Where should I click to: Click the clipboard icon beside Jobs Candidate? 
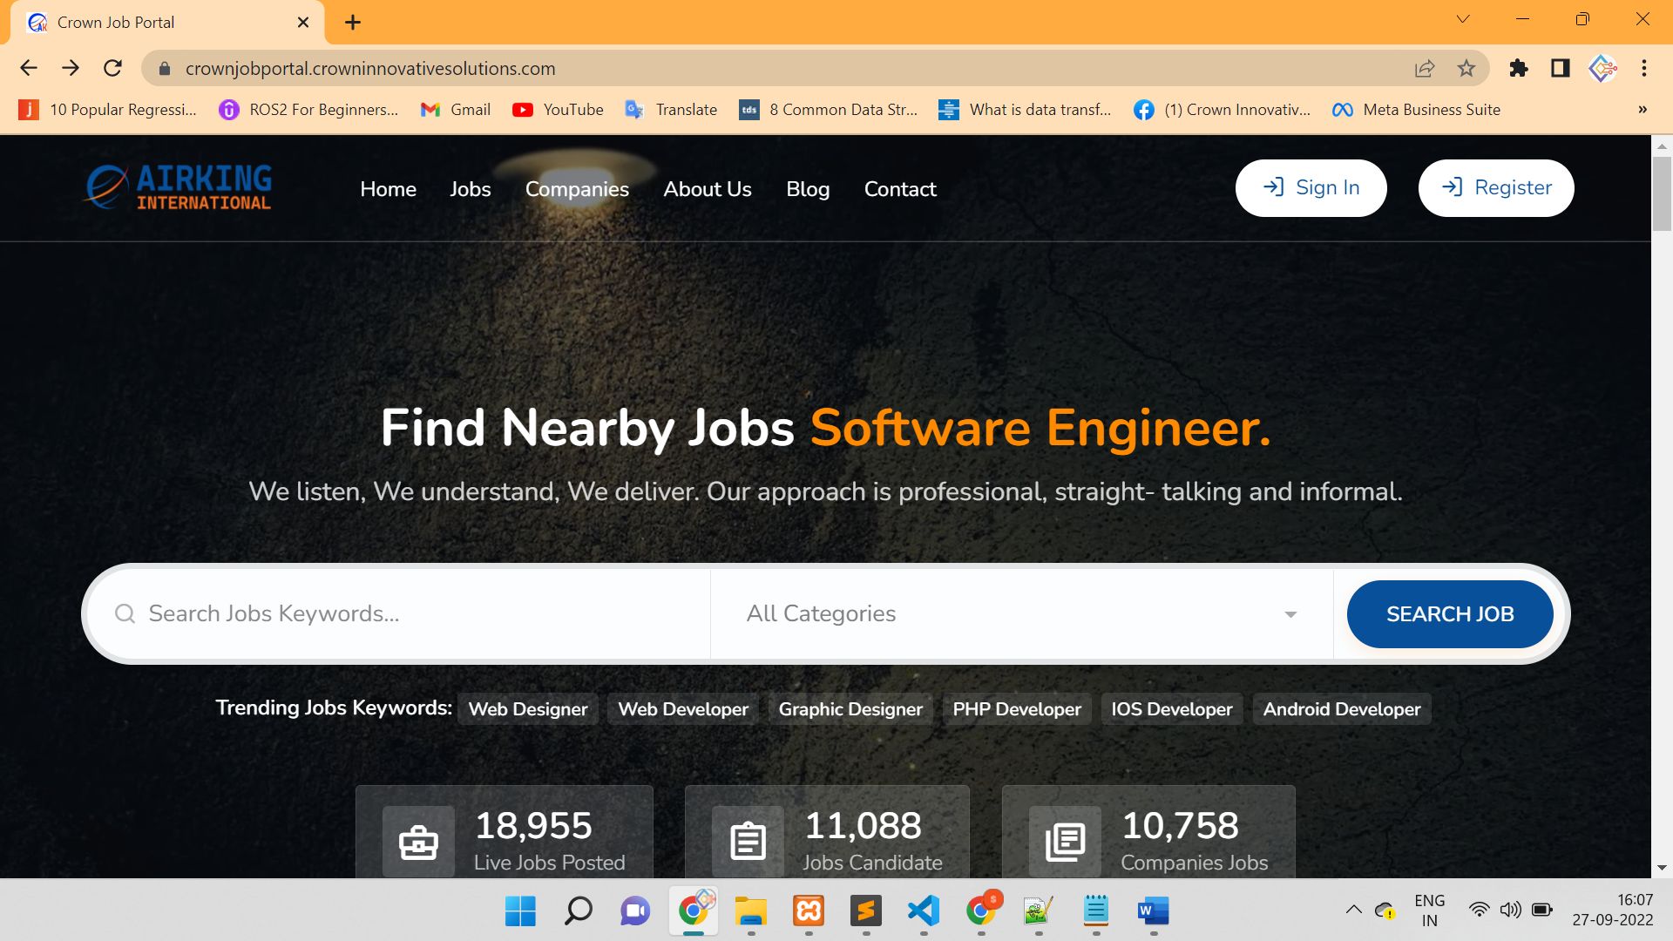pos(748,842)
